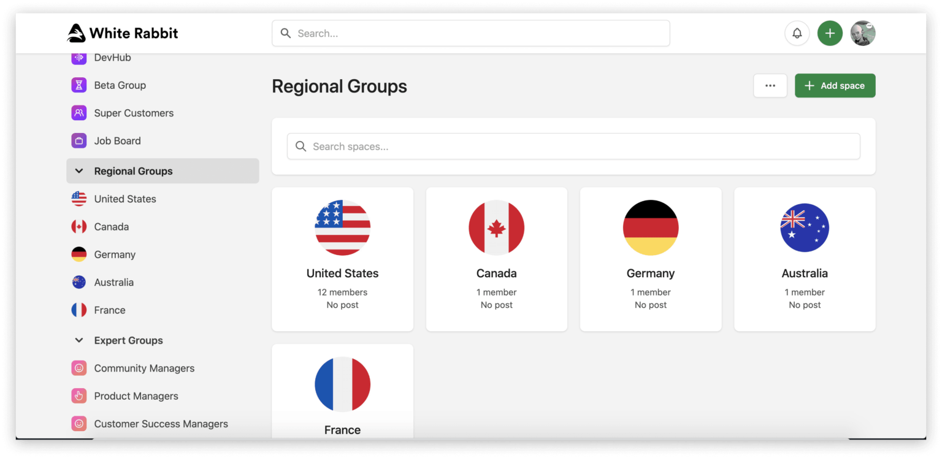Open France card title
The width and height of the screenshot is (942, 458).
pos(342,430)
